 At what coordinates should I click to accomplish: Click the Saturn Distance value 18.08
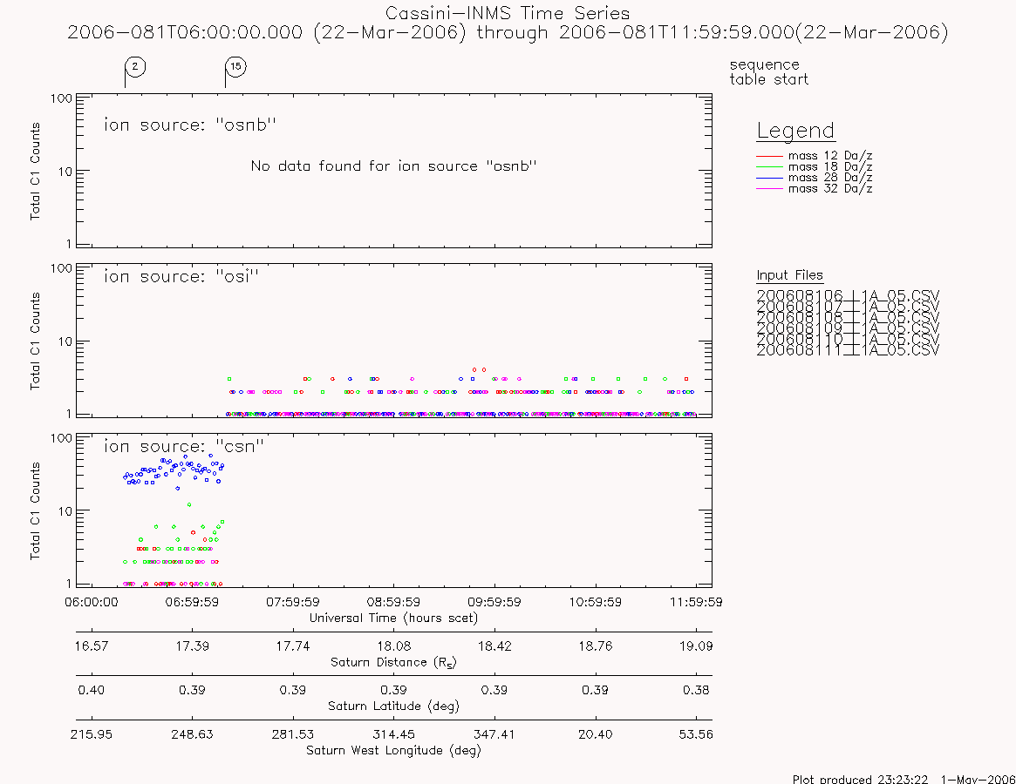click(x=394, y=646)
